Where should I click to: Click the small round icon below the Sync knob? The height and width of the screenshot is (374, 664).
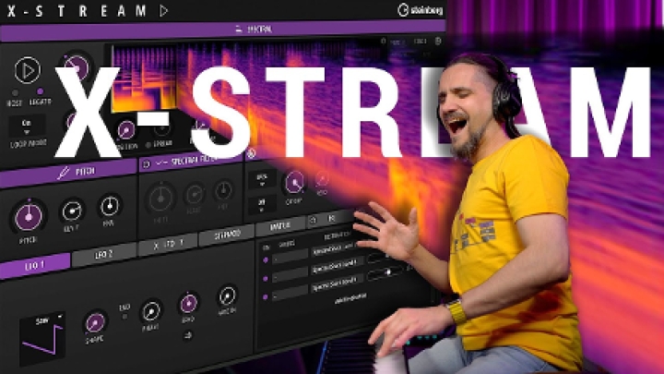click(x=188, y=335)
